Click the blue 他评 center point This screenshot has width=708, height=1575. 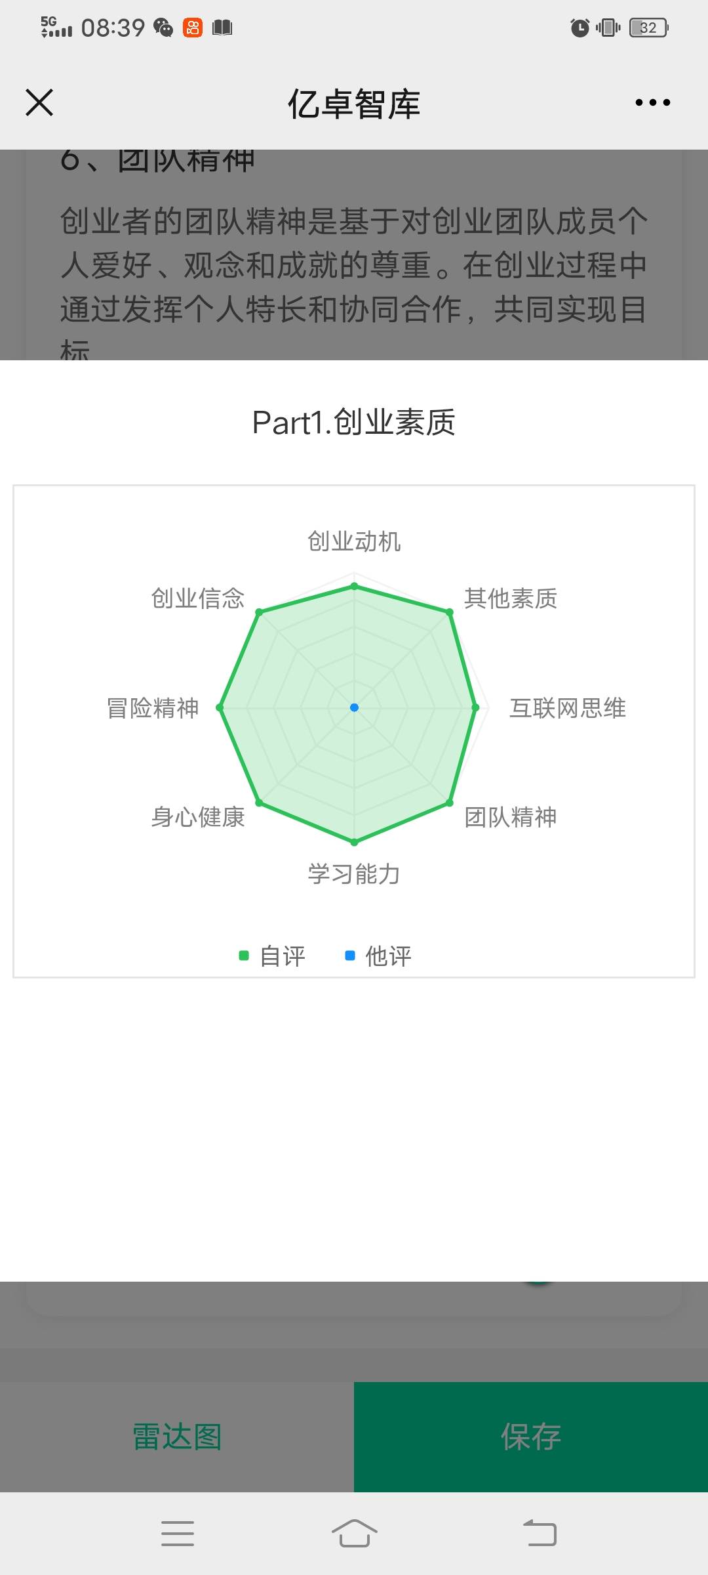[354, 707]
